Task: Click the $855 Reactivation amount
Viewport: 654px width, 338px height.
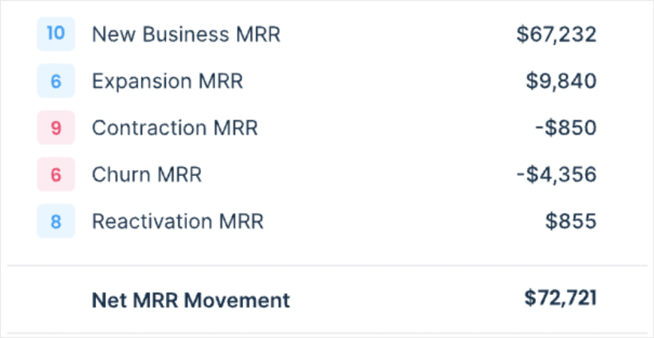Action: (571, 221)
